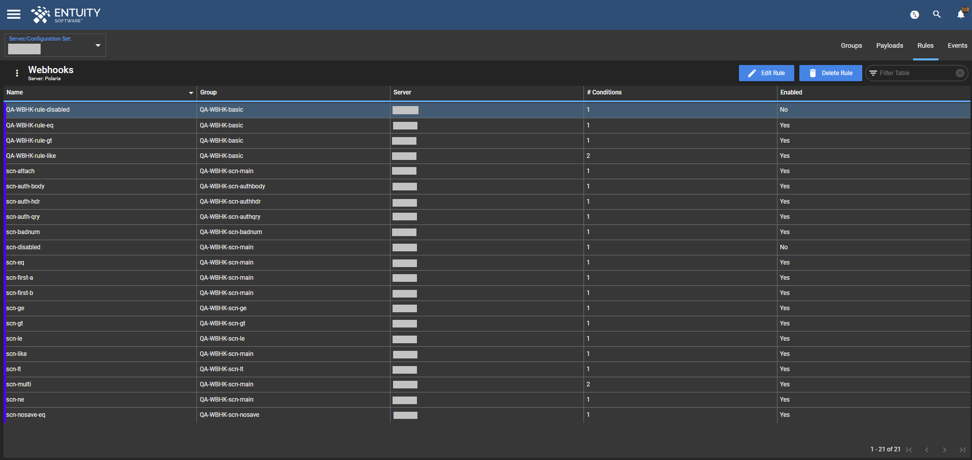Expand the Server/Configuration Set dropdown

click(x=98, y=45)
